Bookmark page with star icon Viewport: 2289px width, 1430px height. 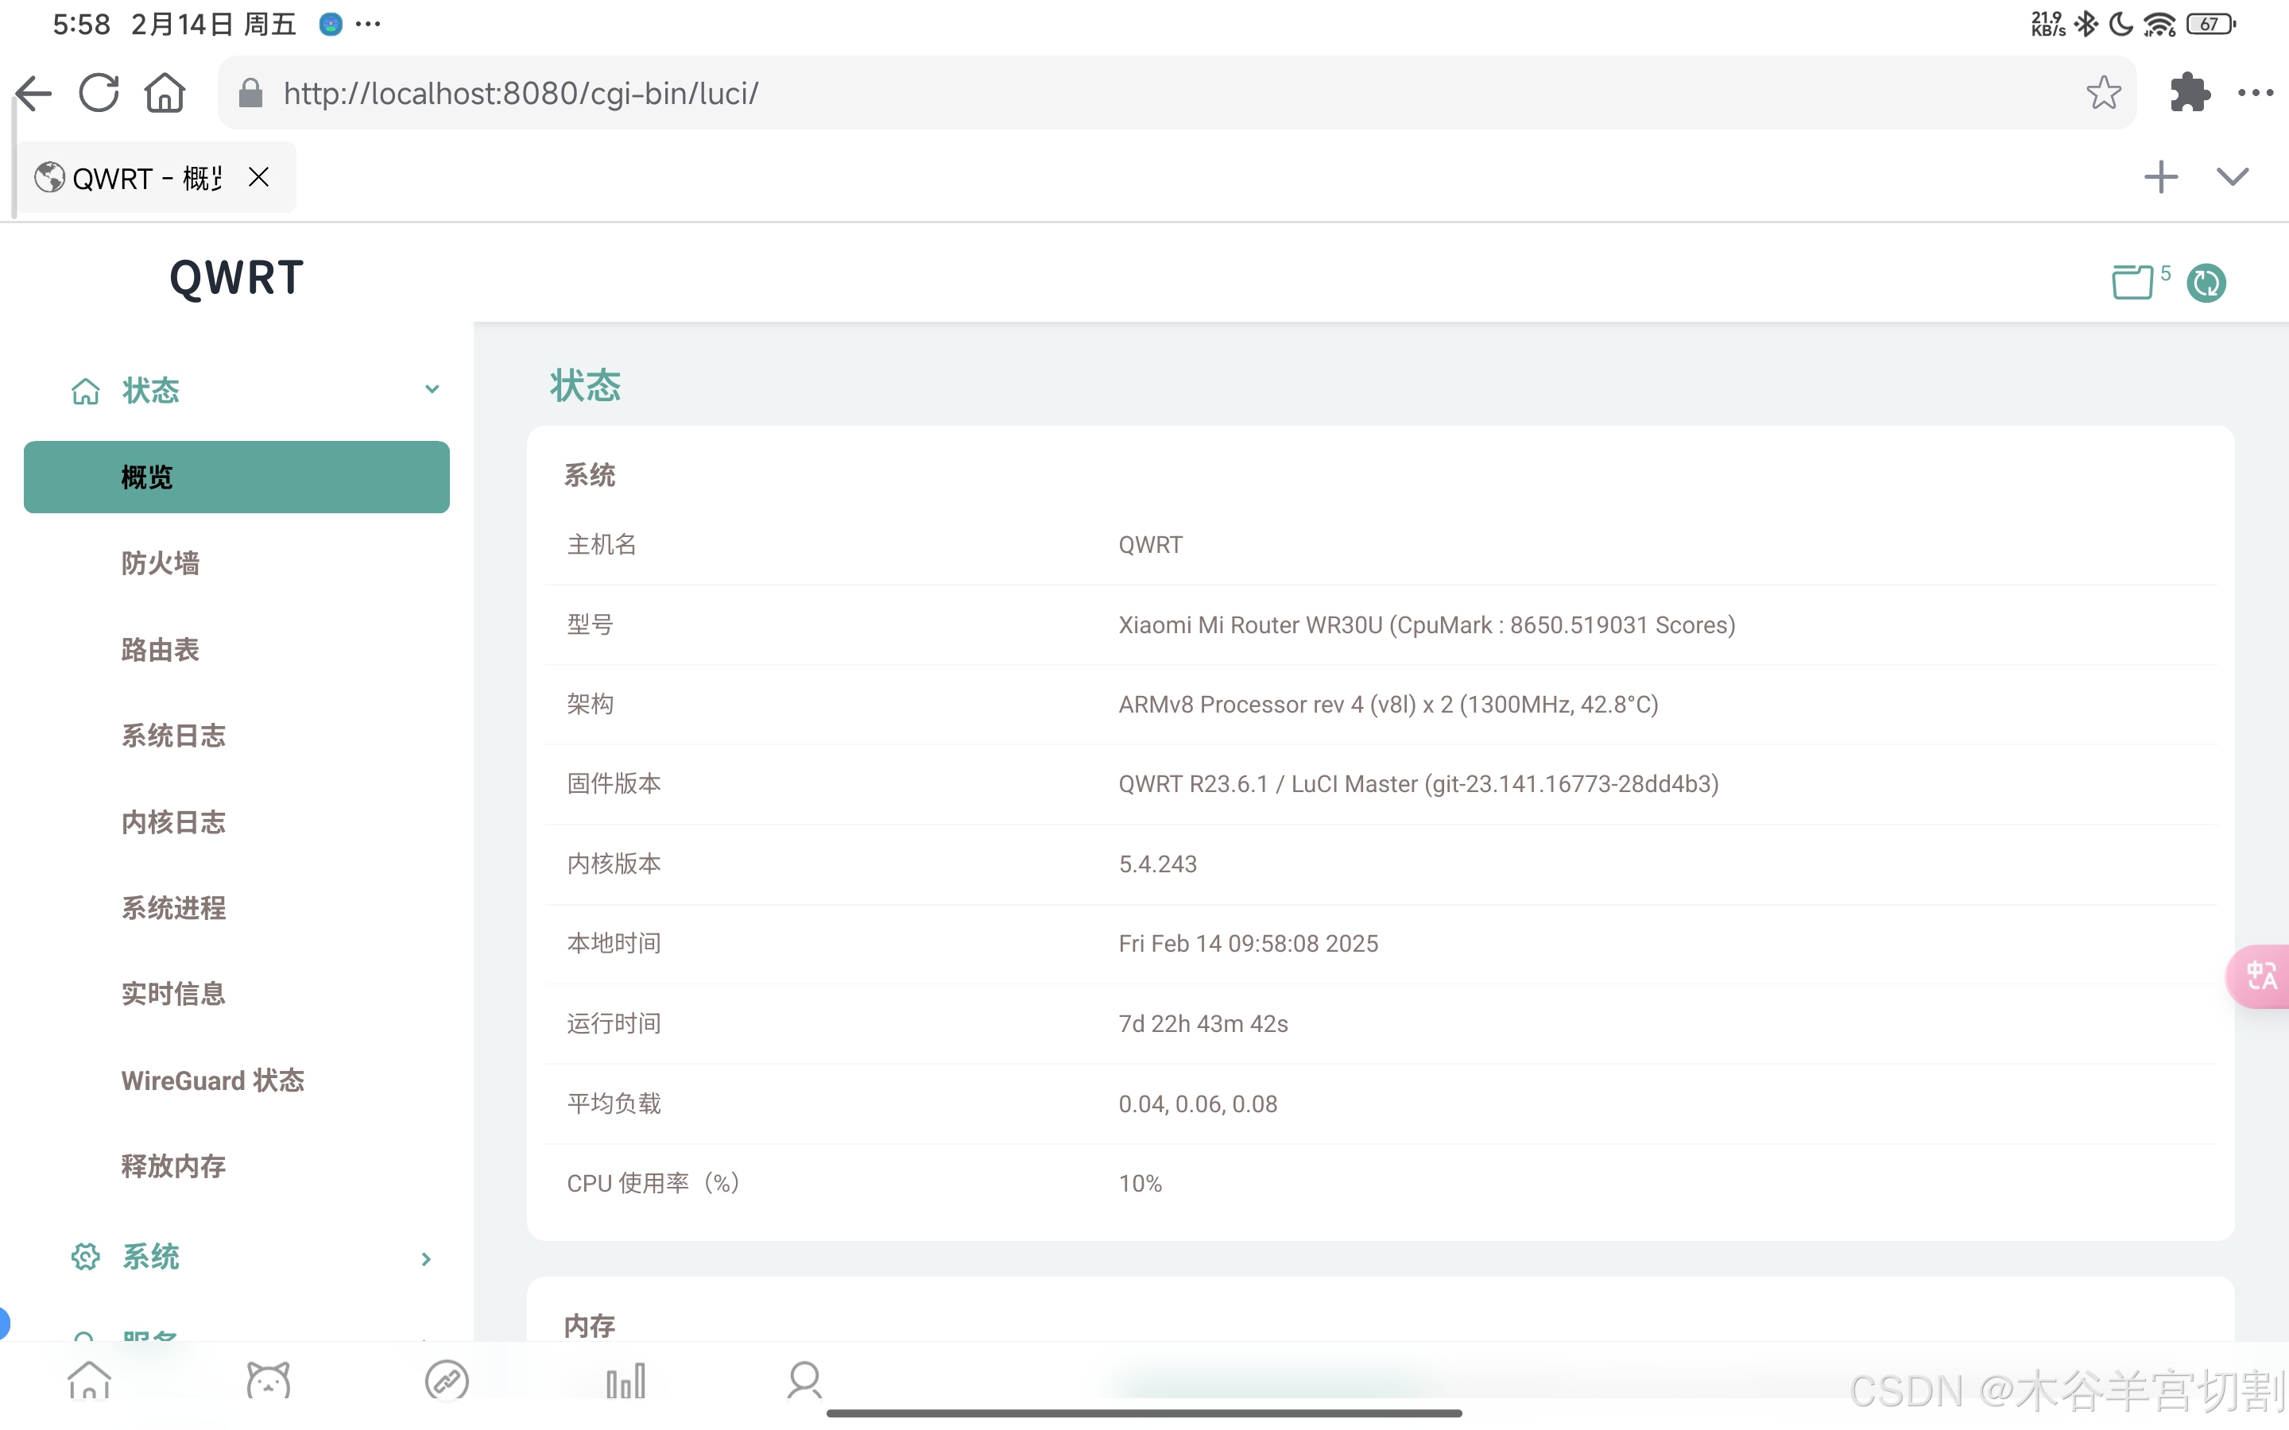[x=2103, y=93]
